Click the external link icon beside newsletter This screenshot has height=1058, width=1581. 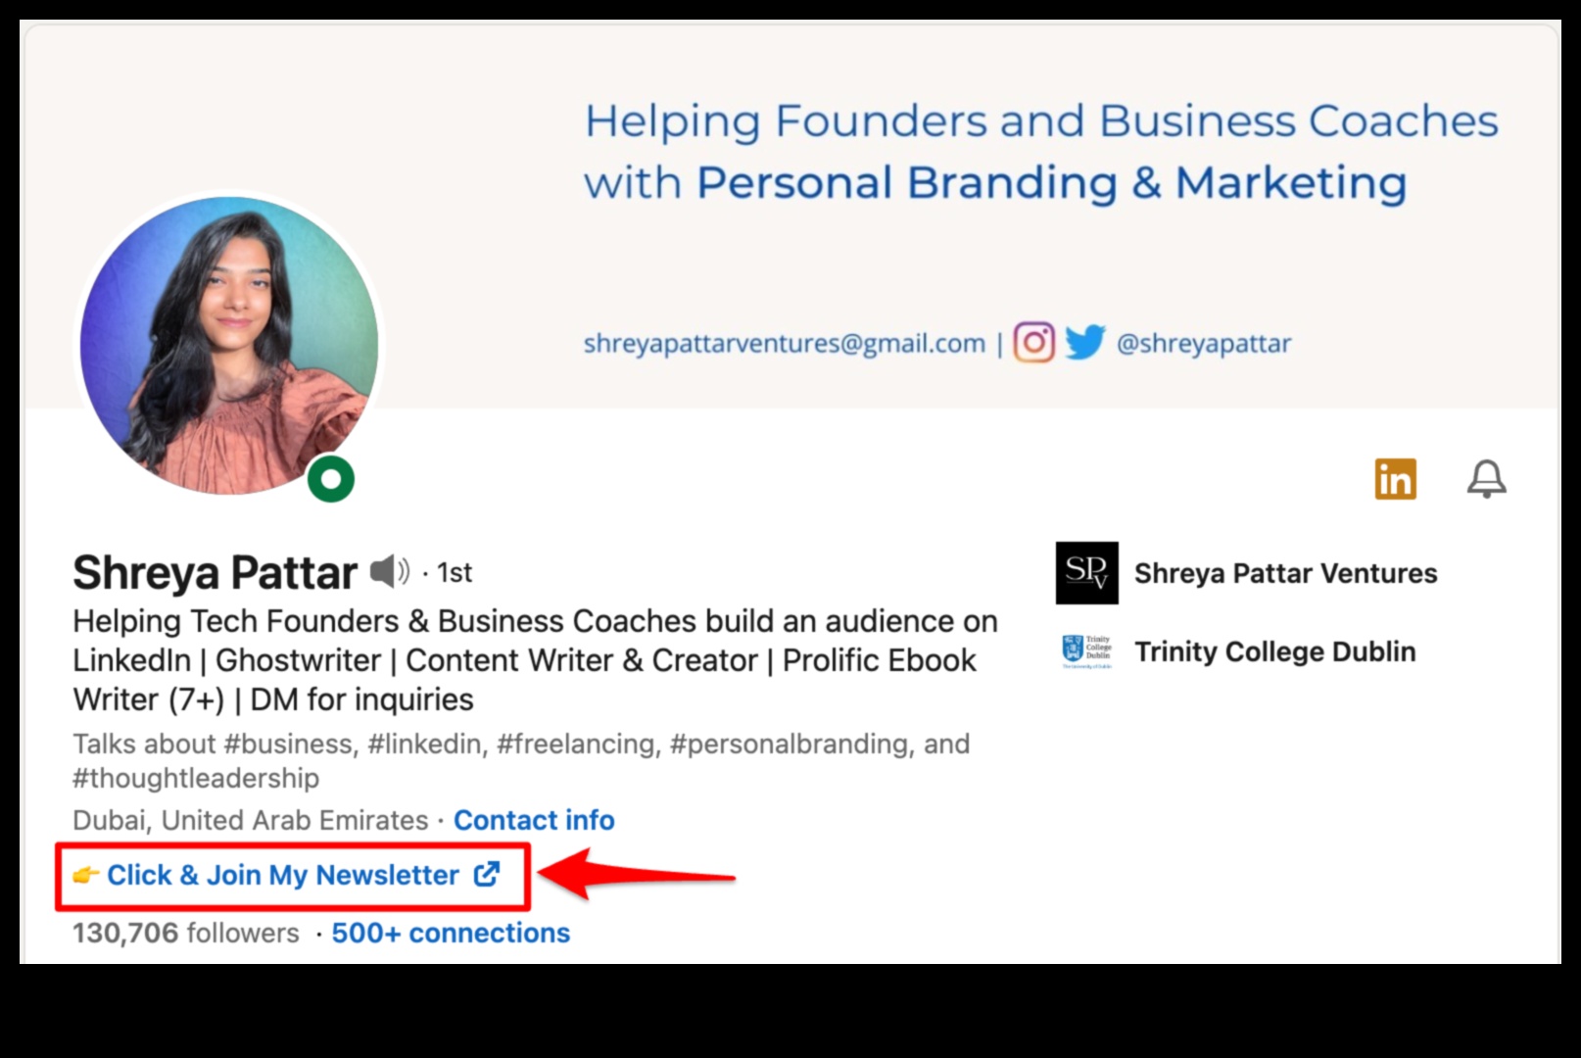[487, 874]
